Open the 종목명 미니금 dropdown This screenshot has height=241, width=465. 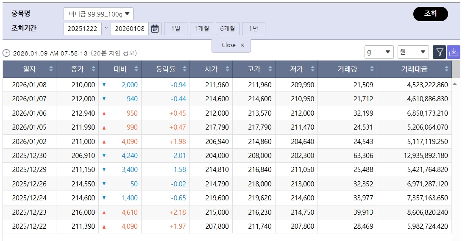[98, 14]
